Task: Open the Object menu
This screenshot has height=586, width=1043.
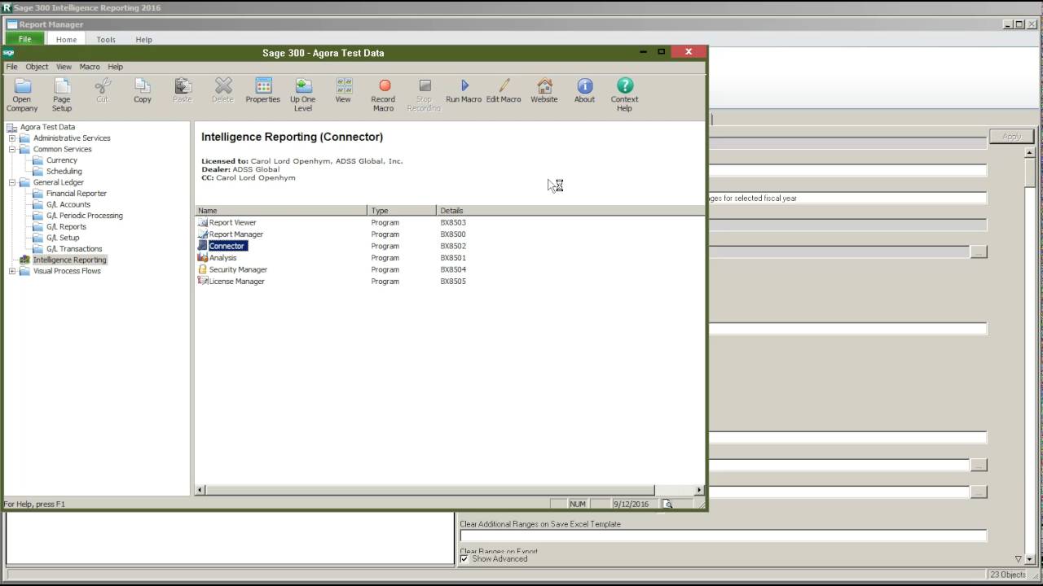Action: coord(37,67)
